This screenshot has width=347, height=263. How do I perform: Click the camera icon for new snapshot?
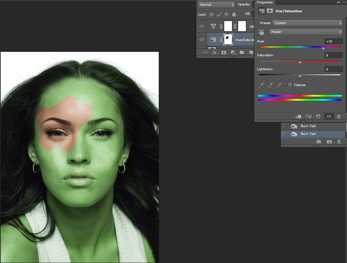point(329,141)
